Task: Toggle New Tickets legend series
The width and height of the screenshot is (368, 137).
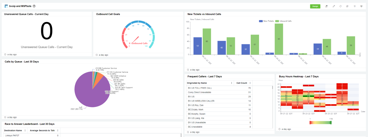Action: tap(266, 21)
